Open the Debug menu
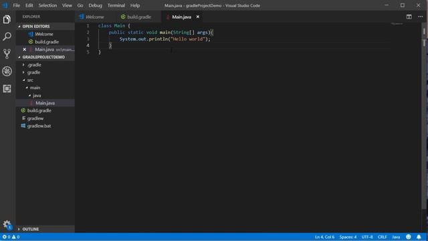428x241 pixels. (95, 5)
